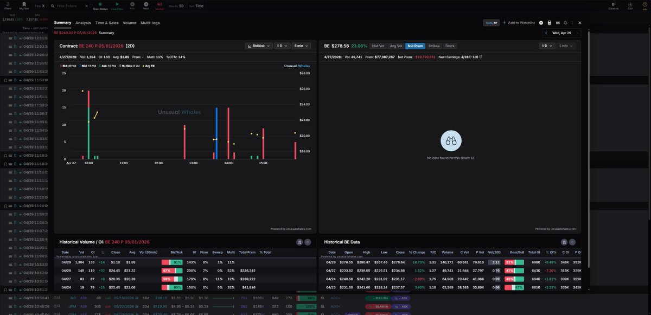The width and height of the screenshot is (651, 315).
Task: Select the Strikes chart toggle
Action: 434,46
